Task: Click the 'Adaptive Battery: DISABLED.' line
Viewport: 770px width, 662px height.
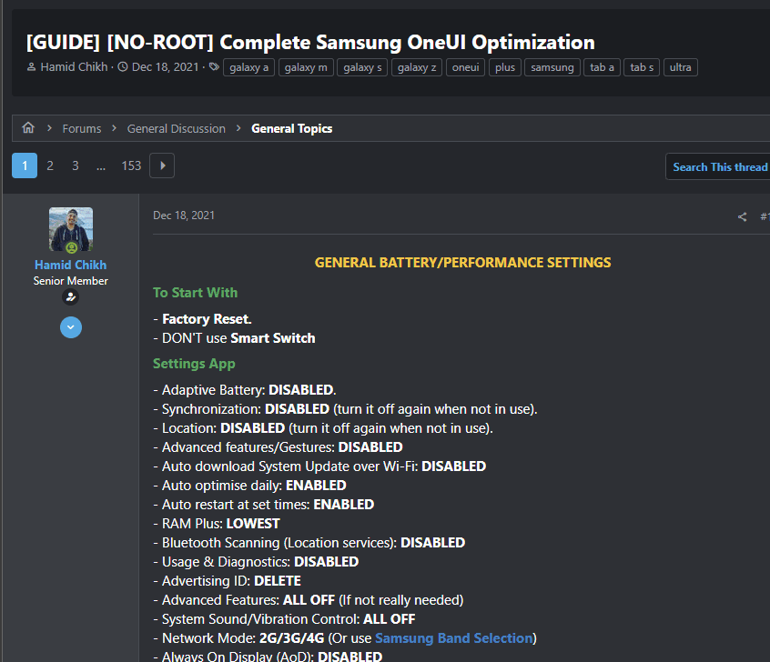Action: 245,389
